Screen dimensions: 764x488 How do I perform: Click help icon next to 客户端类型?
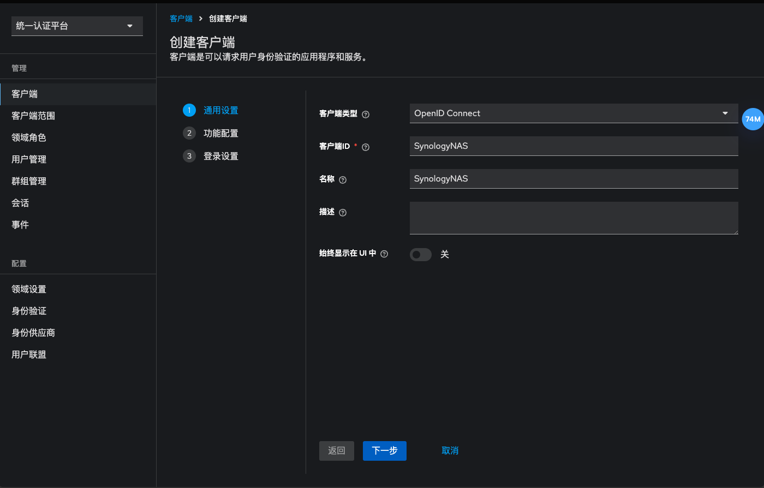366,115
